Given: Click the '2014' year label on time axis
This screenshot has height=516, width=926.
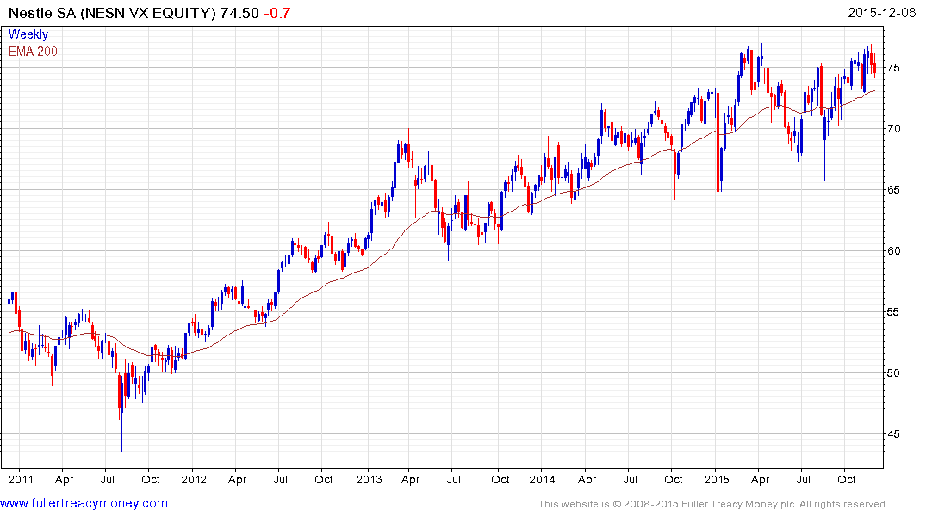Looking at the screenshot, I should [542, 479].
